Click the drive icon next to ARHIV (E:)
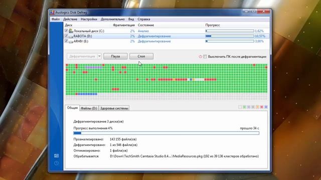Screen dimensions: 321x180 click(x=71, y=41)
